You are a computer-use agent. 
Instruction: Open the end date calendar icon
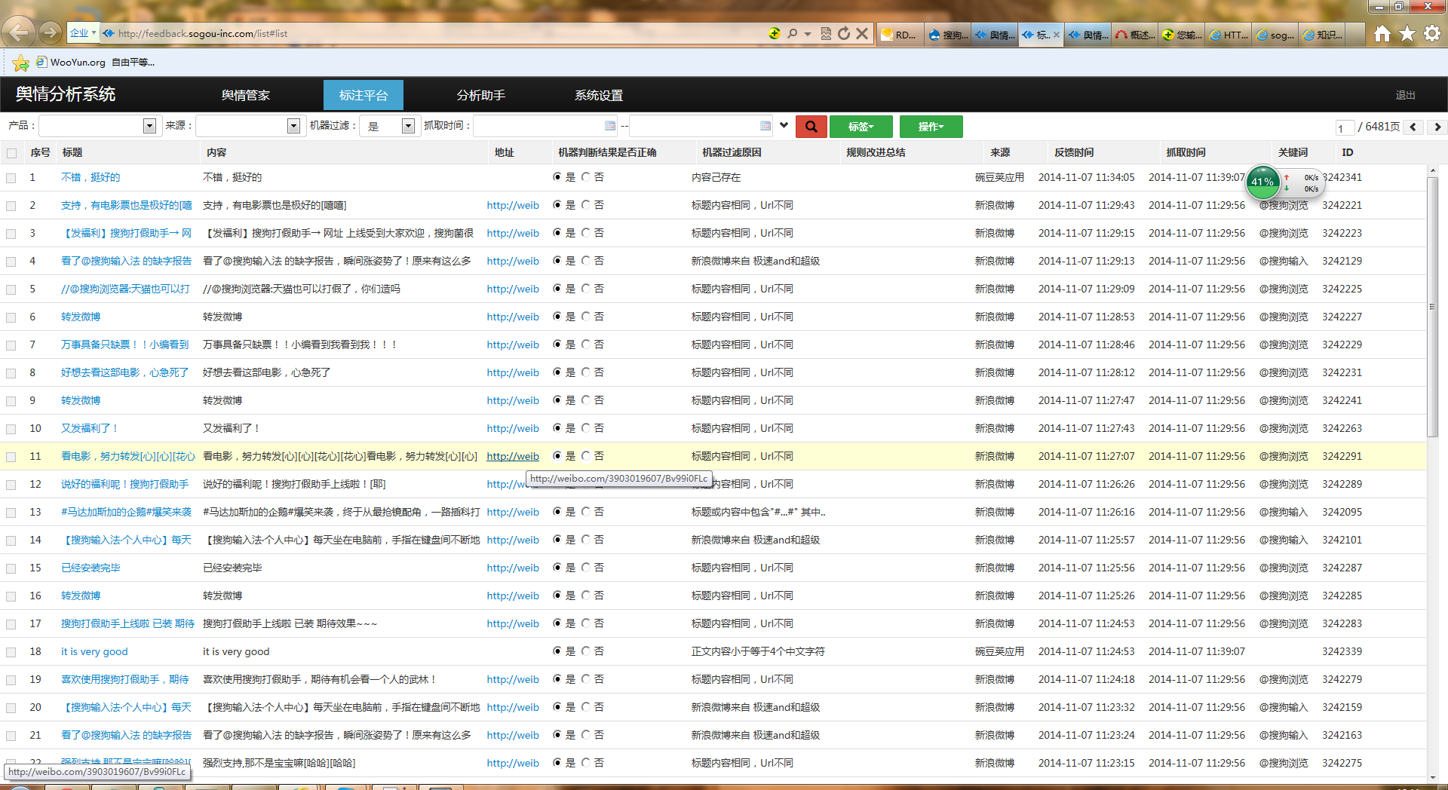pyautogui.click(x=765, y=126)
